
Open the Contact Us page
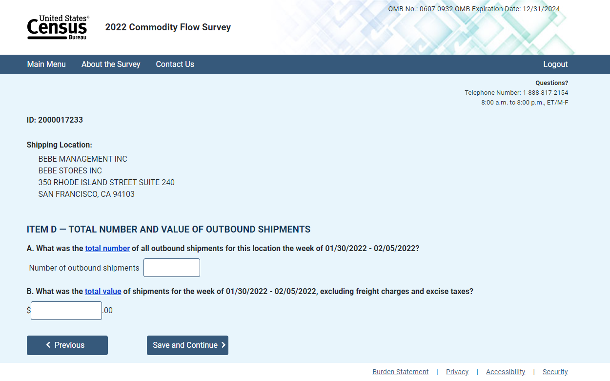click(x=175, y=64)
